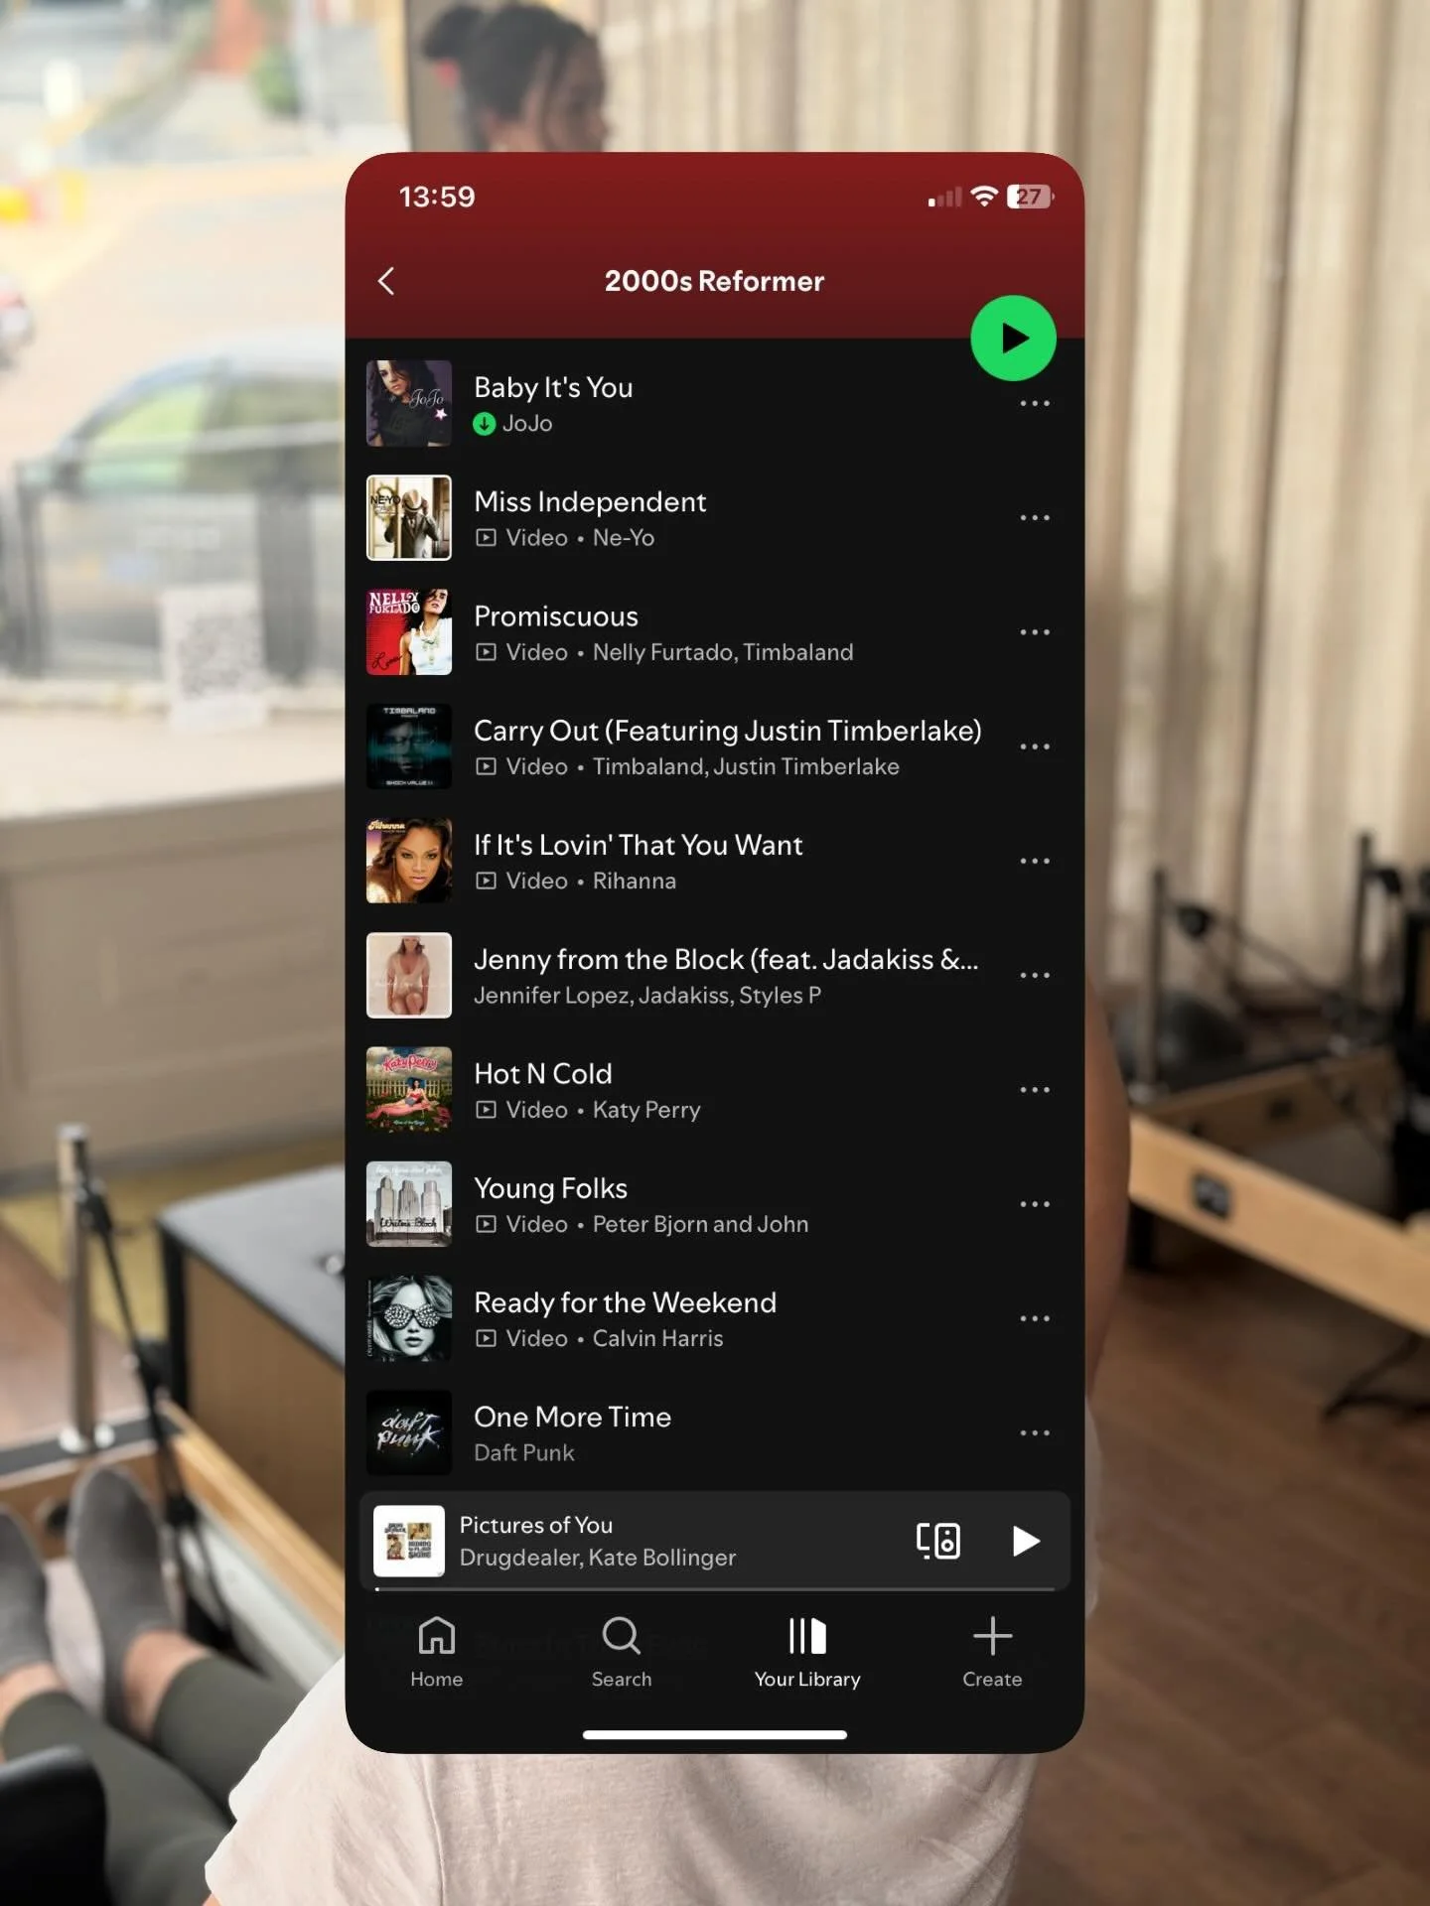The width and height of the screenshot is (1430, 1906).
Task: Select the Hot N Cold album cover
Action: tap(409, 1090)
